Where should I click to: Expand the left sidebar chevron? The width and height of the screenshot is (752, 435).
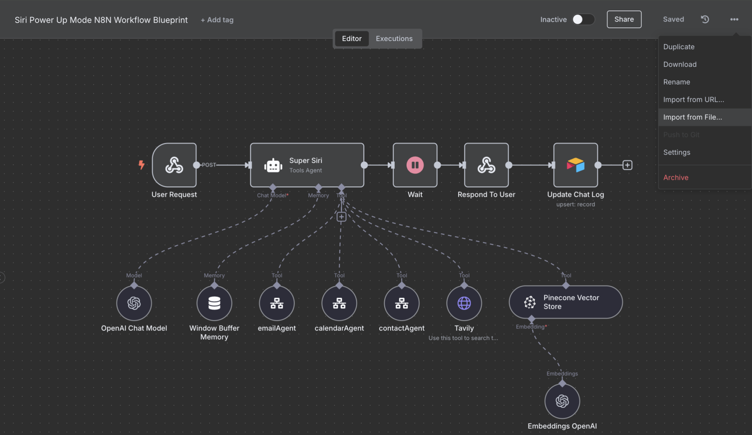2,277
